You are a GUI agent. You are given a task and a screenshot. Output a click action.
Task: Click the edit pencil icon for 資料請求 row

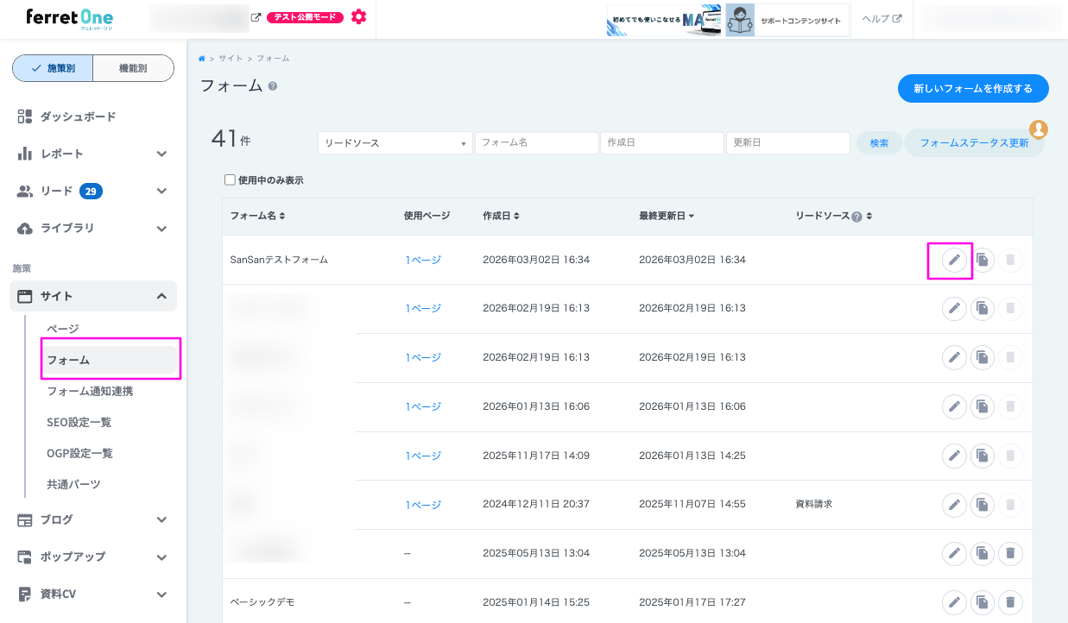[x=954, y=505]
